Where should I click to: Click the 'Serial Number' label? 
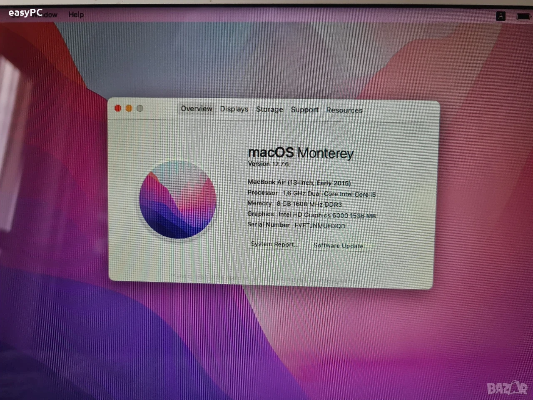(x=268, y=225)
